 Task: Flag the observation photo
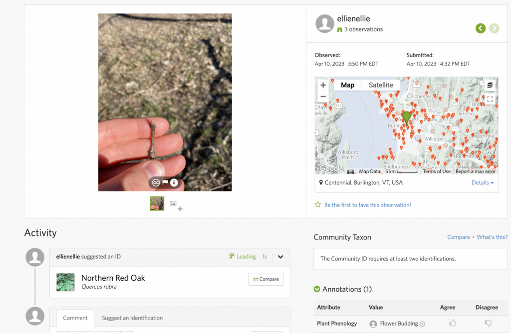tap(165, 183)
